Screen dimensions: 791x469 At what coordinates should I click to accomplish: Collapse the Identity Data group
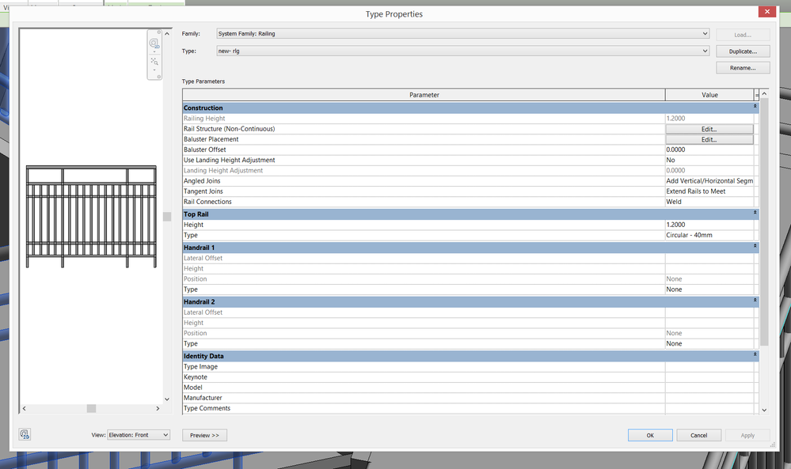pyautogui.click(x=755, y=354)
